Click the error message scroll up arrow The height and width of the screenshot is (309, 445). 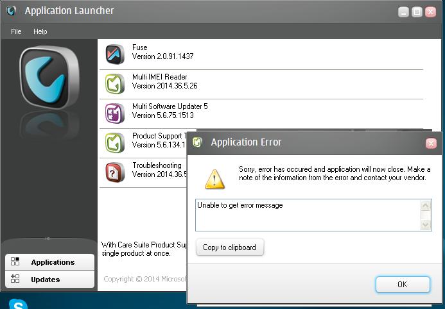pyautogui.click(x=426, y=206)
